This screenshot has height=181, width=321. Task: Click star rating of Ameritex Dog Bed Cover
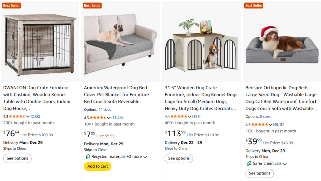point(98,118)
